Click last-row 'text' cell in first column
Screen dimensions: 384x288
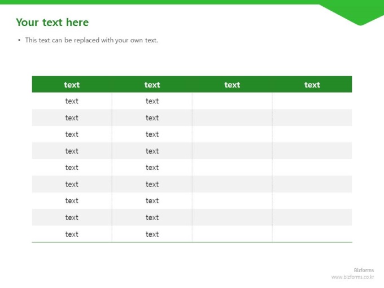(x=72, y=234)
